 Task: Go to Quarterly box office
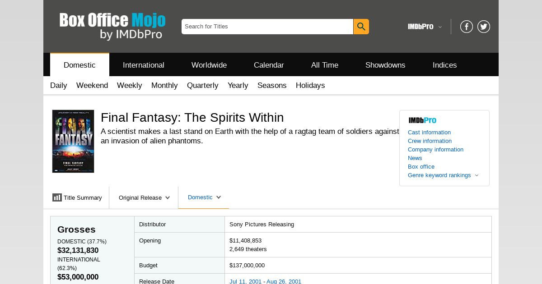(x=202, y=85)
